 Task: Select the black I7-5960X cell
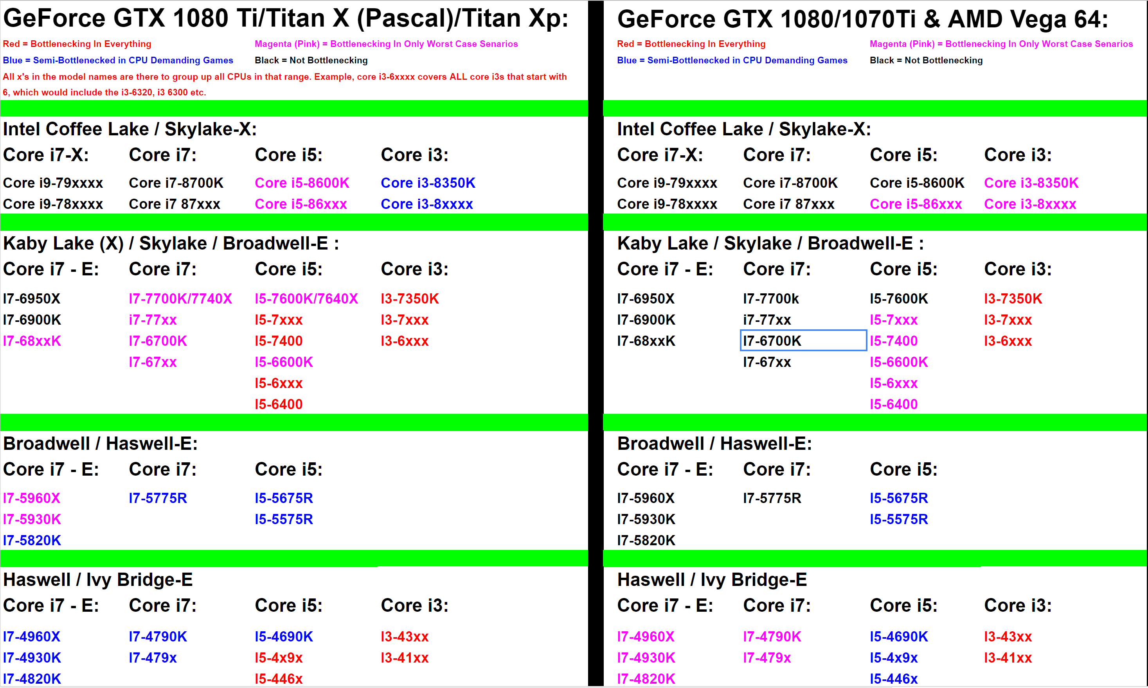coord(646,498)
